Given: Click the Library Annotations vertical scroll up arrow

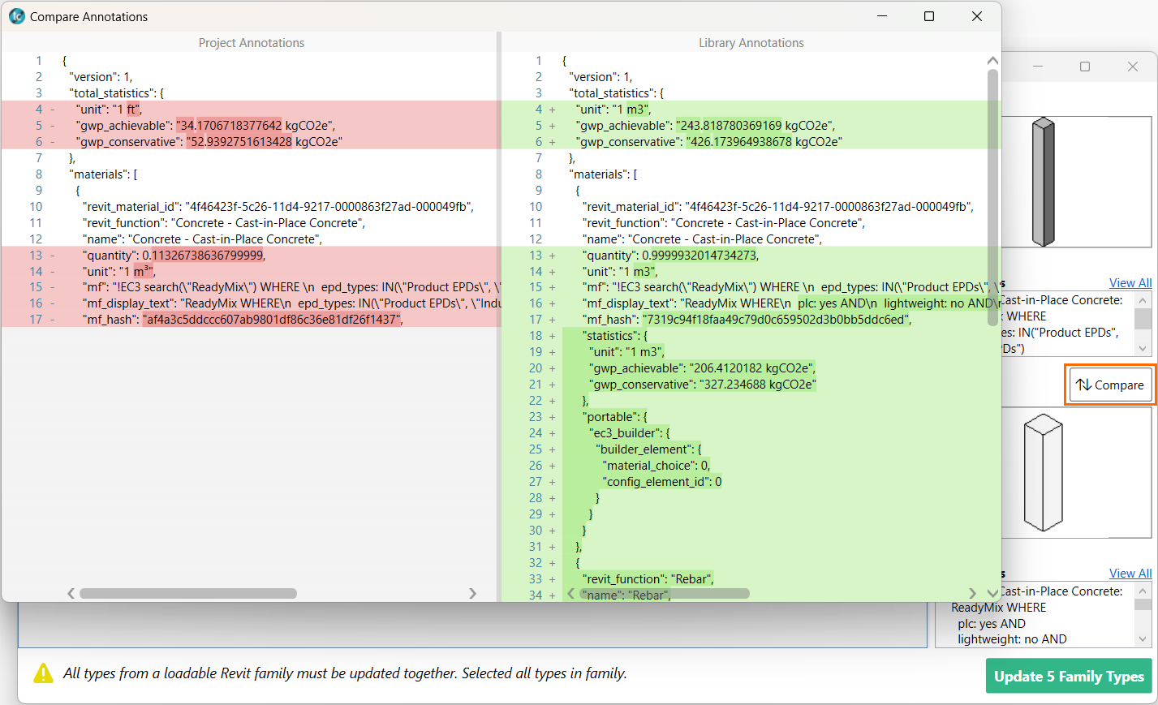Looking at the screenshot, I should (x=992, y=61).
